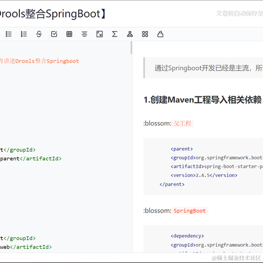The height and width of the screenshot is (263, 263).
Task: Click the <version>2.4.5</version> line in preview
Action: click(x=204, y=175)
